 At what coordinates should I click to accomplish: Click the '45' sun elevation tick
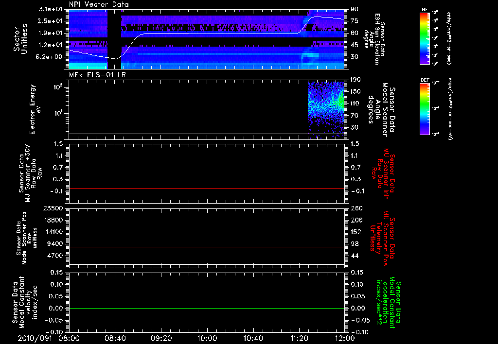coord(354,45)
